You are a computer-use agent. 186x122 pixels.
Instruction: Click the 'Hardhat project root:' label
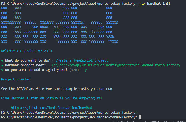[25, 65]
